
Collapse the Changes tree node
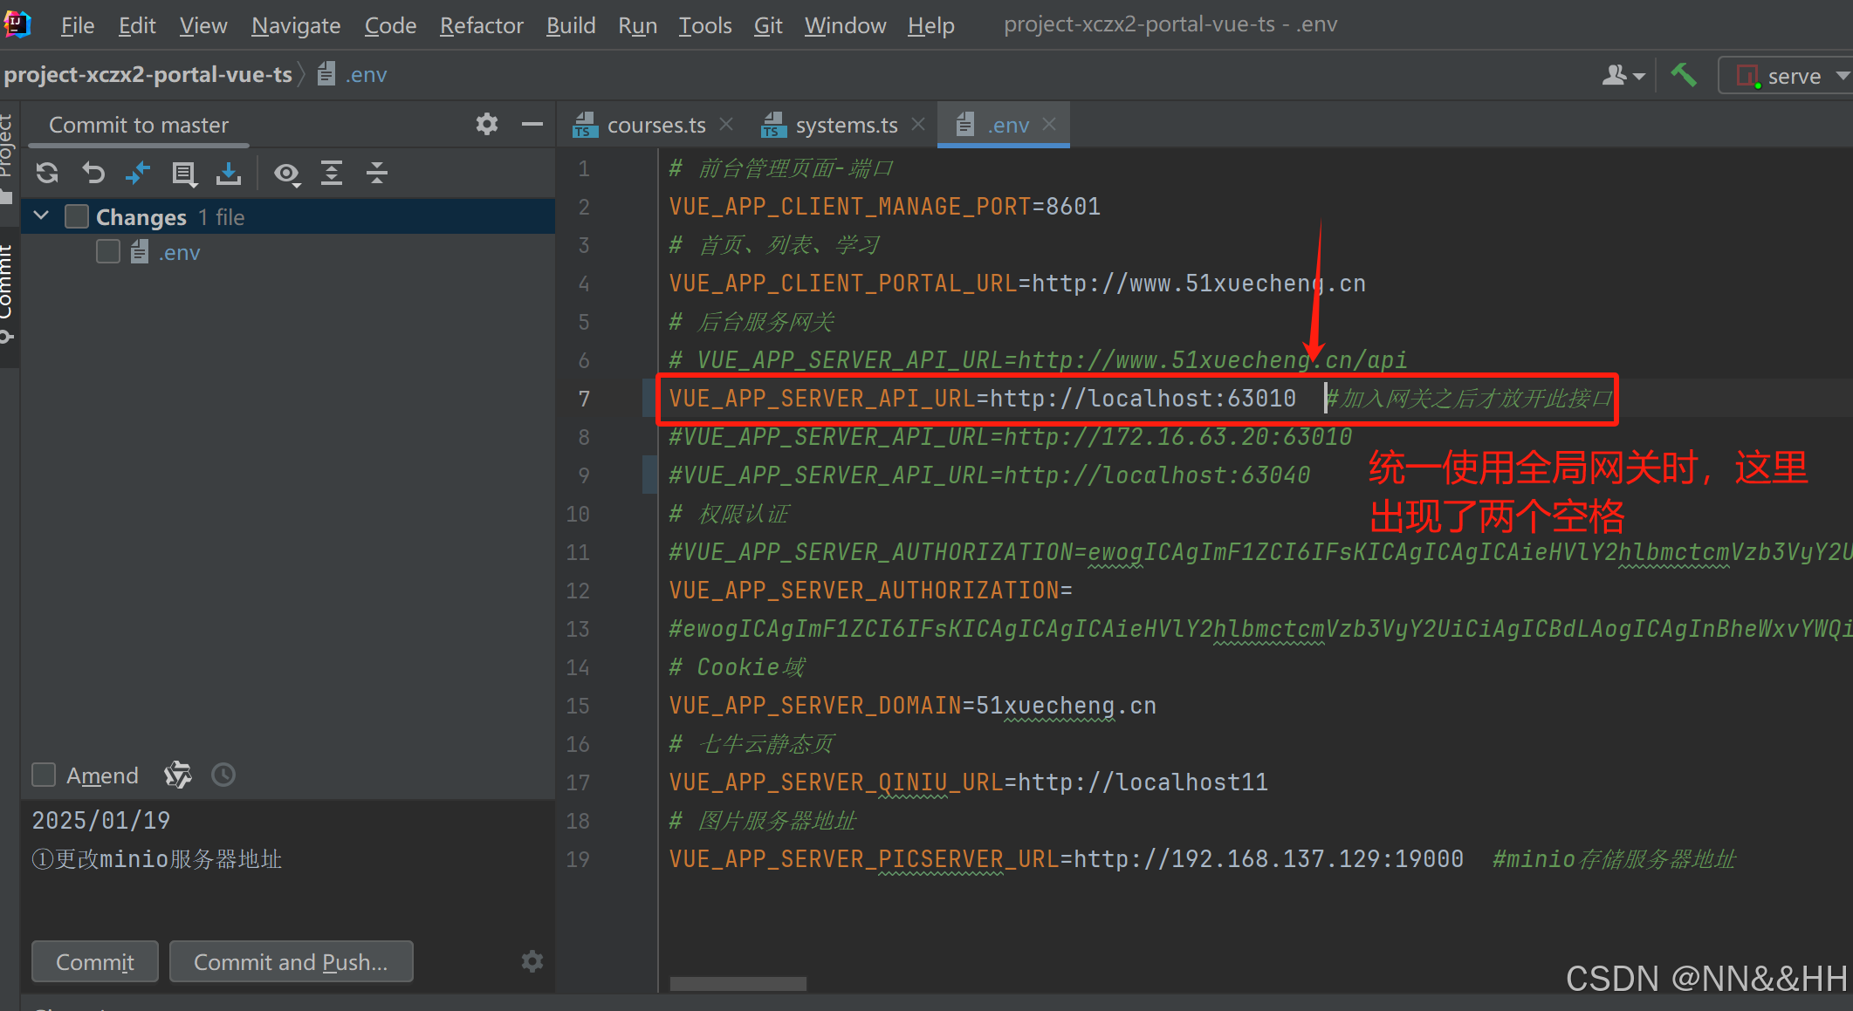41,215
